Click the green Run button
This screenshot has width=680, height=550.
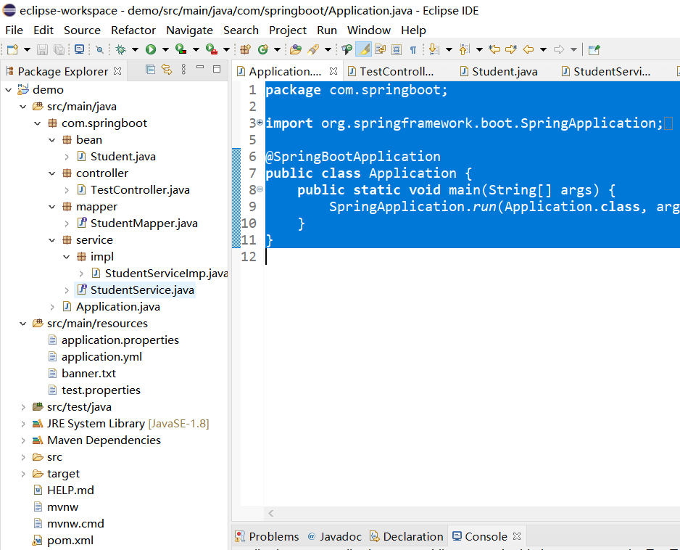tap(151, 49)
